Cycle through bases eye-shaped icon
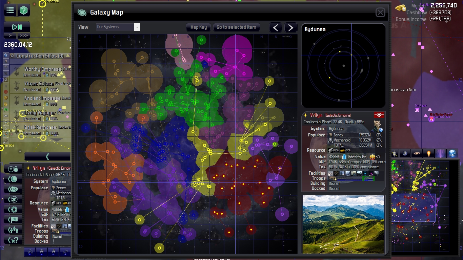The height and width of the screenshot is (260, 463). point(13,189)
